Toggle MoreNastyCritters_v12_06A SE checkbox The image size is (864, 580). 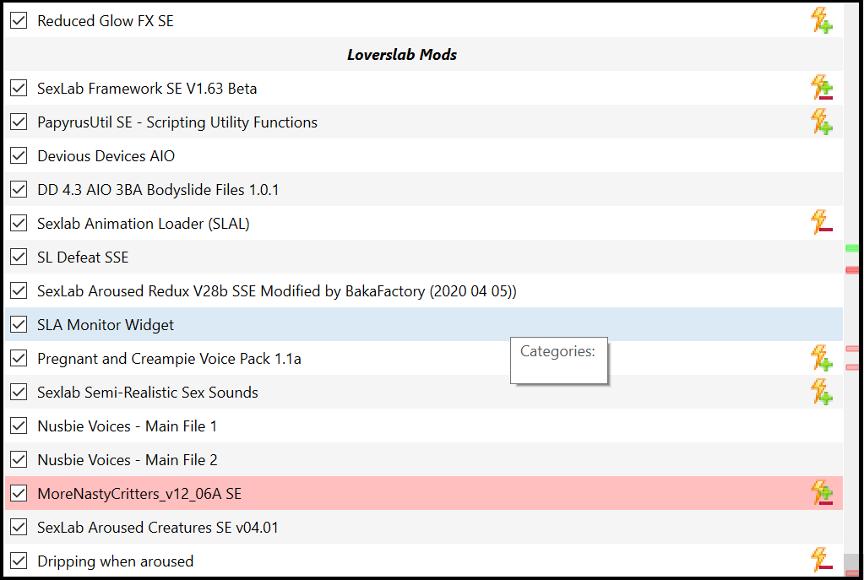tap(19, 494)
